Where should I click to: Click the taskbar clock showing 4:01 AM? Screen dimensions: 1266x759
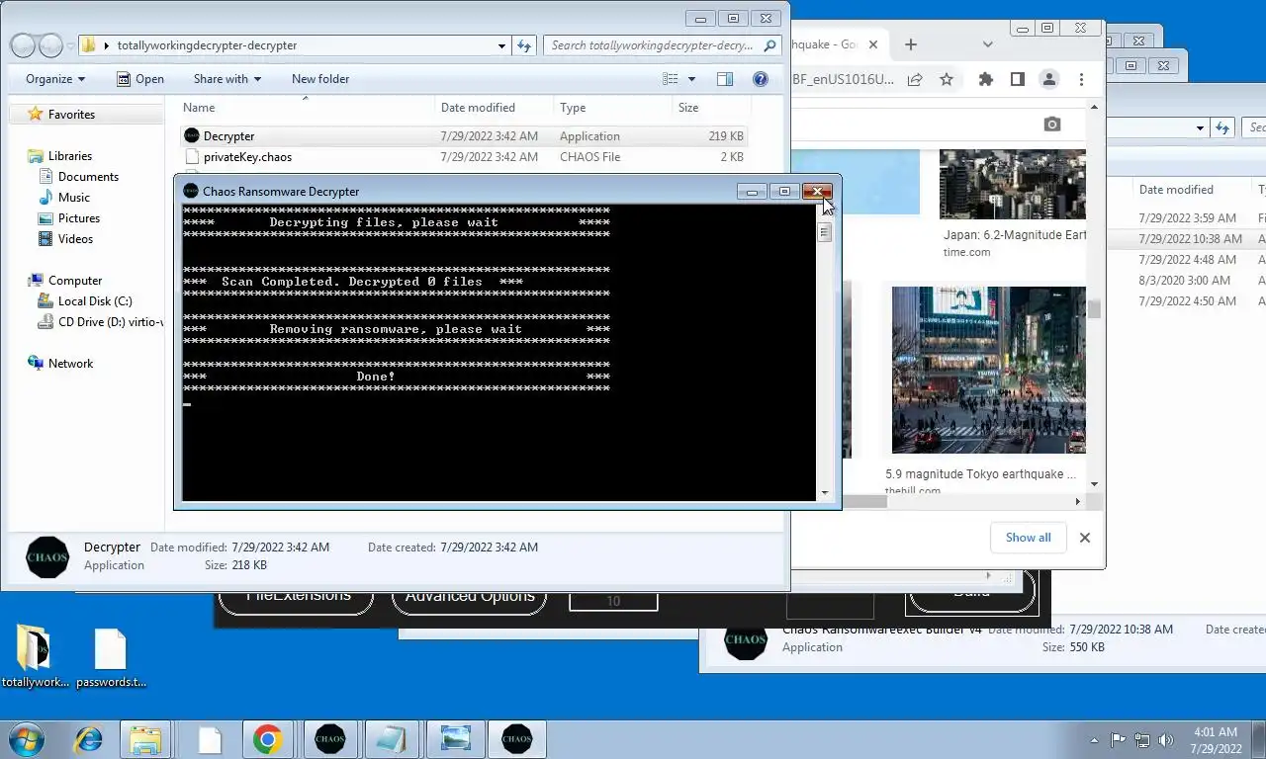pyautogui.click(x=1216, y=739)
